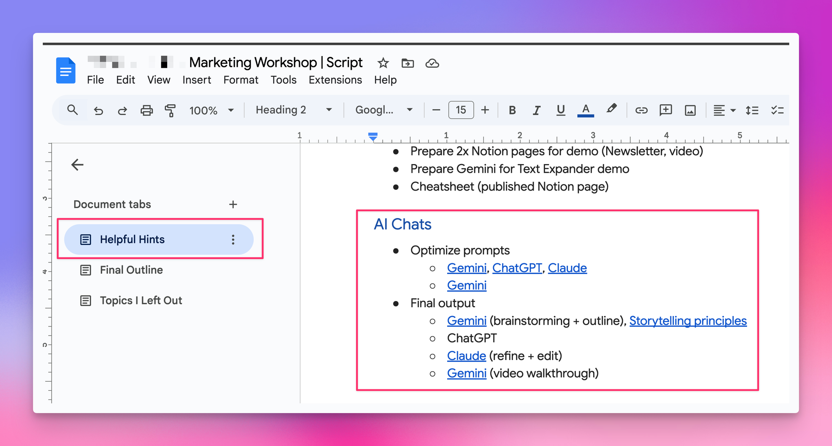Open the Storytelling principles link
832x446 pixels.
tap(688, 321)
